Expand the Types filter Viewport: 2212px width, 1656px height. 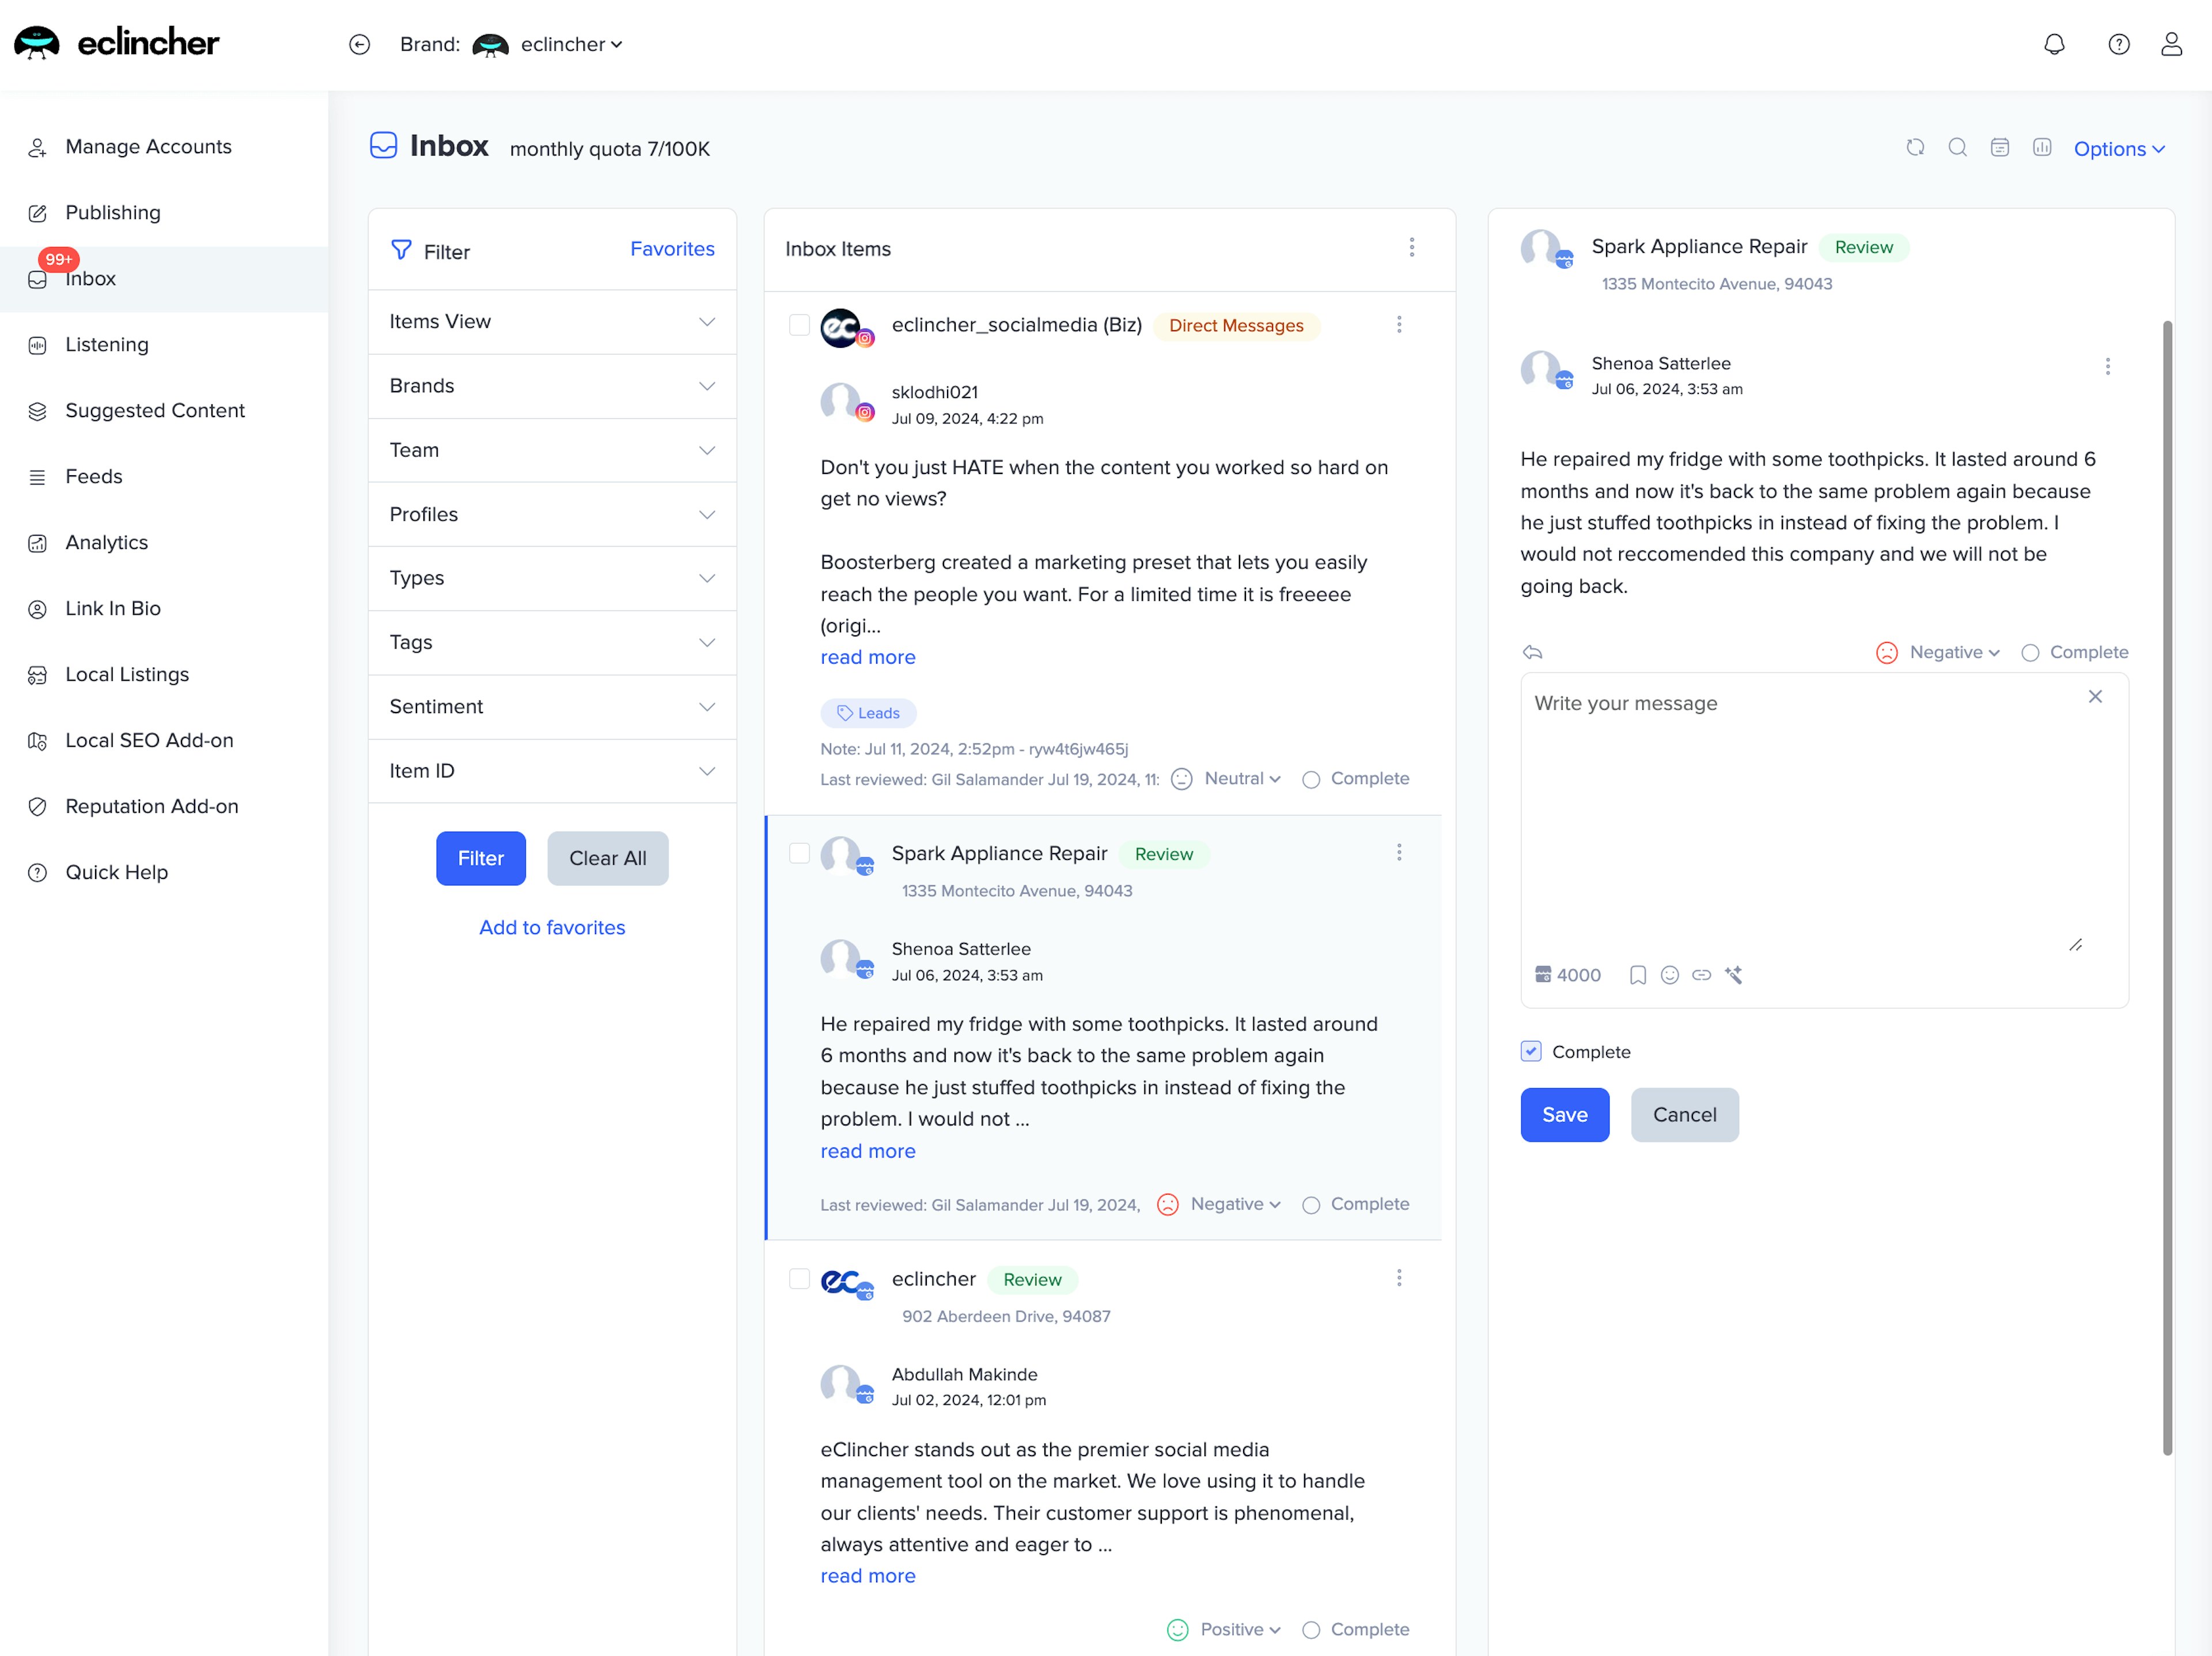(552, 578)
